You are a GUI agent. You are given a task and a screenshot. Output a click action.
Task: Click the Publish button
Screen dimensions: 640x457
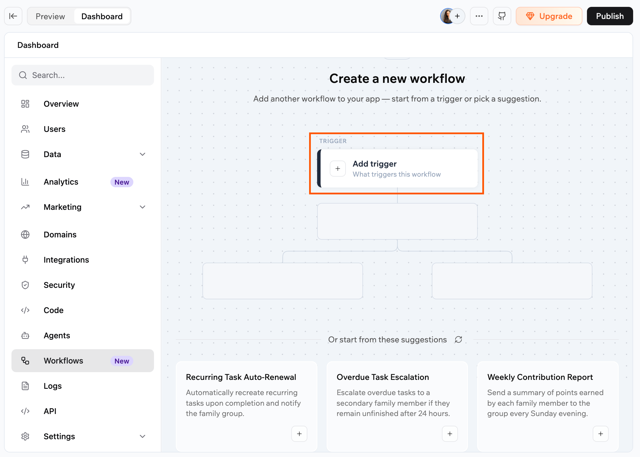610,16
